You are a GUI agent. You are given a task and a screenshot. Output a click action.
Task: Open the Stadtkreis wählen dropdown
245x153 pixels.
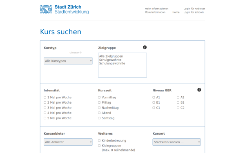pyautogui.click(x=176, y=142)
